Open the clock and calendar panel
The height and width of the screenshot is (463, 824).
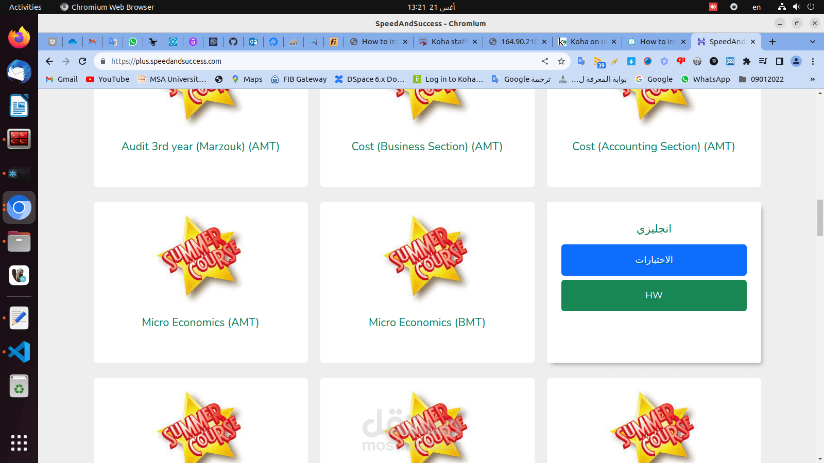431,7
